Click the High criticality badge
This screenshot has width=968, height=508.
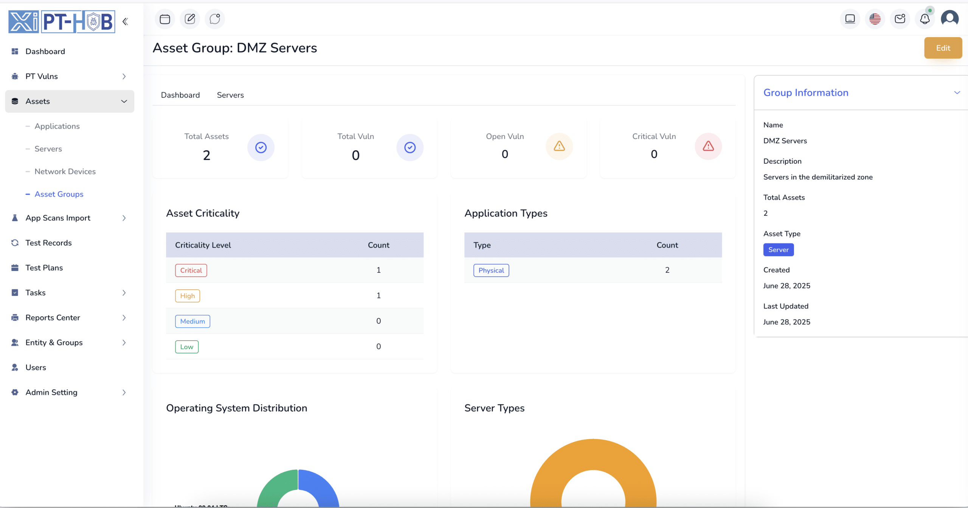188,296
